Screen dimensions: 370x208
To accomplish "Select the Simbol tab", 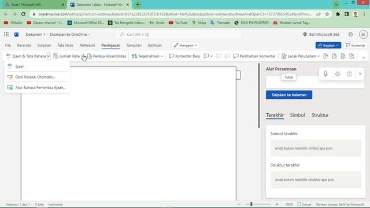I will [x=297, y=115].
